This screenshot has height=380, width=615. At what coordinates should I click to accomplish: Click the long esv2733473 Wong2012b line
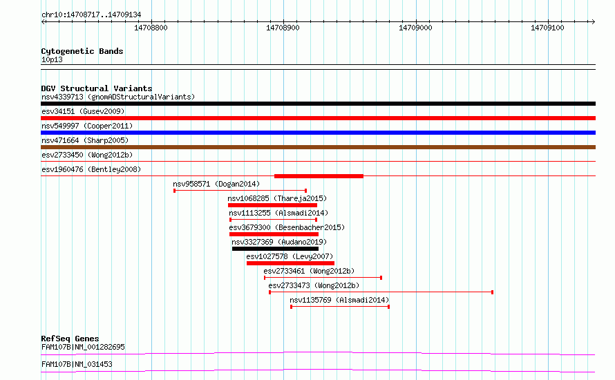point(381,292)
